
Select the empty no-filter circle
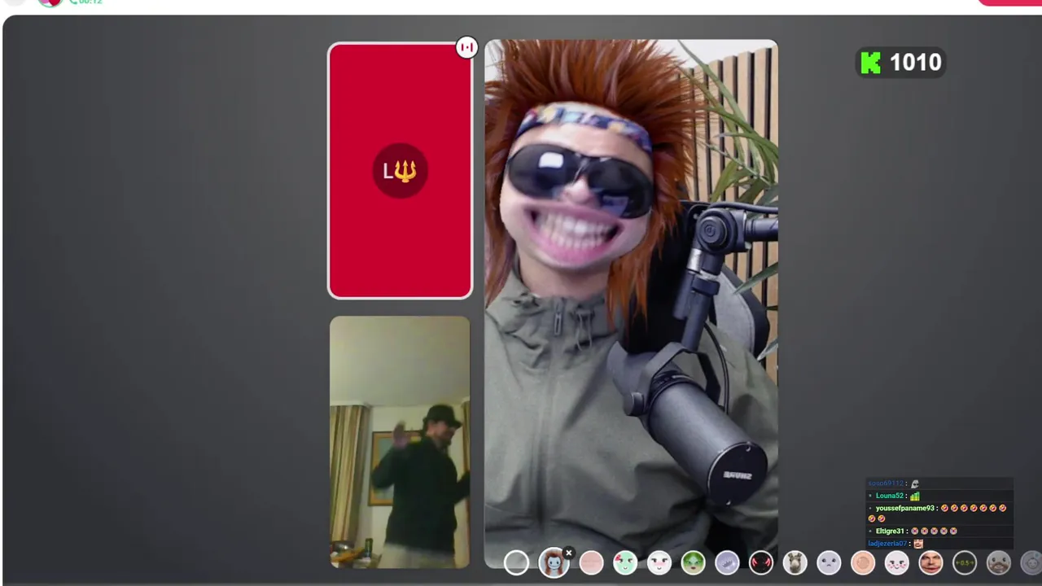pyautogui.click(x=516, y=562)
